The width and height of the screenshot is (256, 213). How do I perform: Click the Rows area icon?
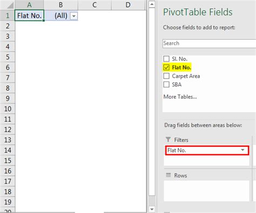point(168,175)
